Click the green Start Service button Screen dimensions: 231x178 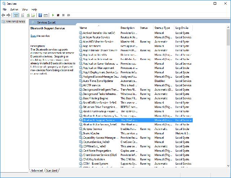pyautogui.click(x=53, y=15)
